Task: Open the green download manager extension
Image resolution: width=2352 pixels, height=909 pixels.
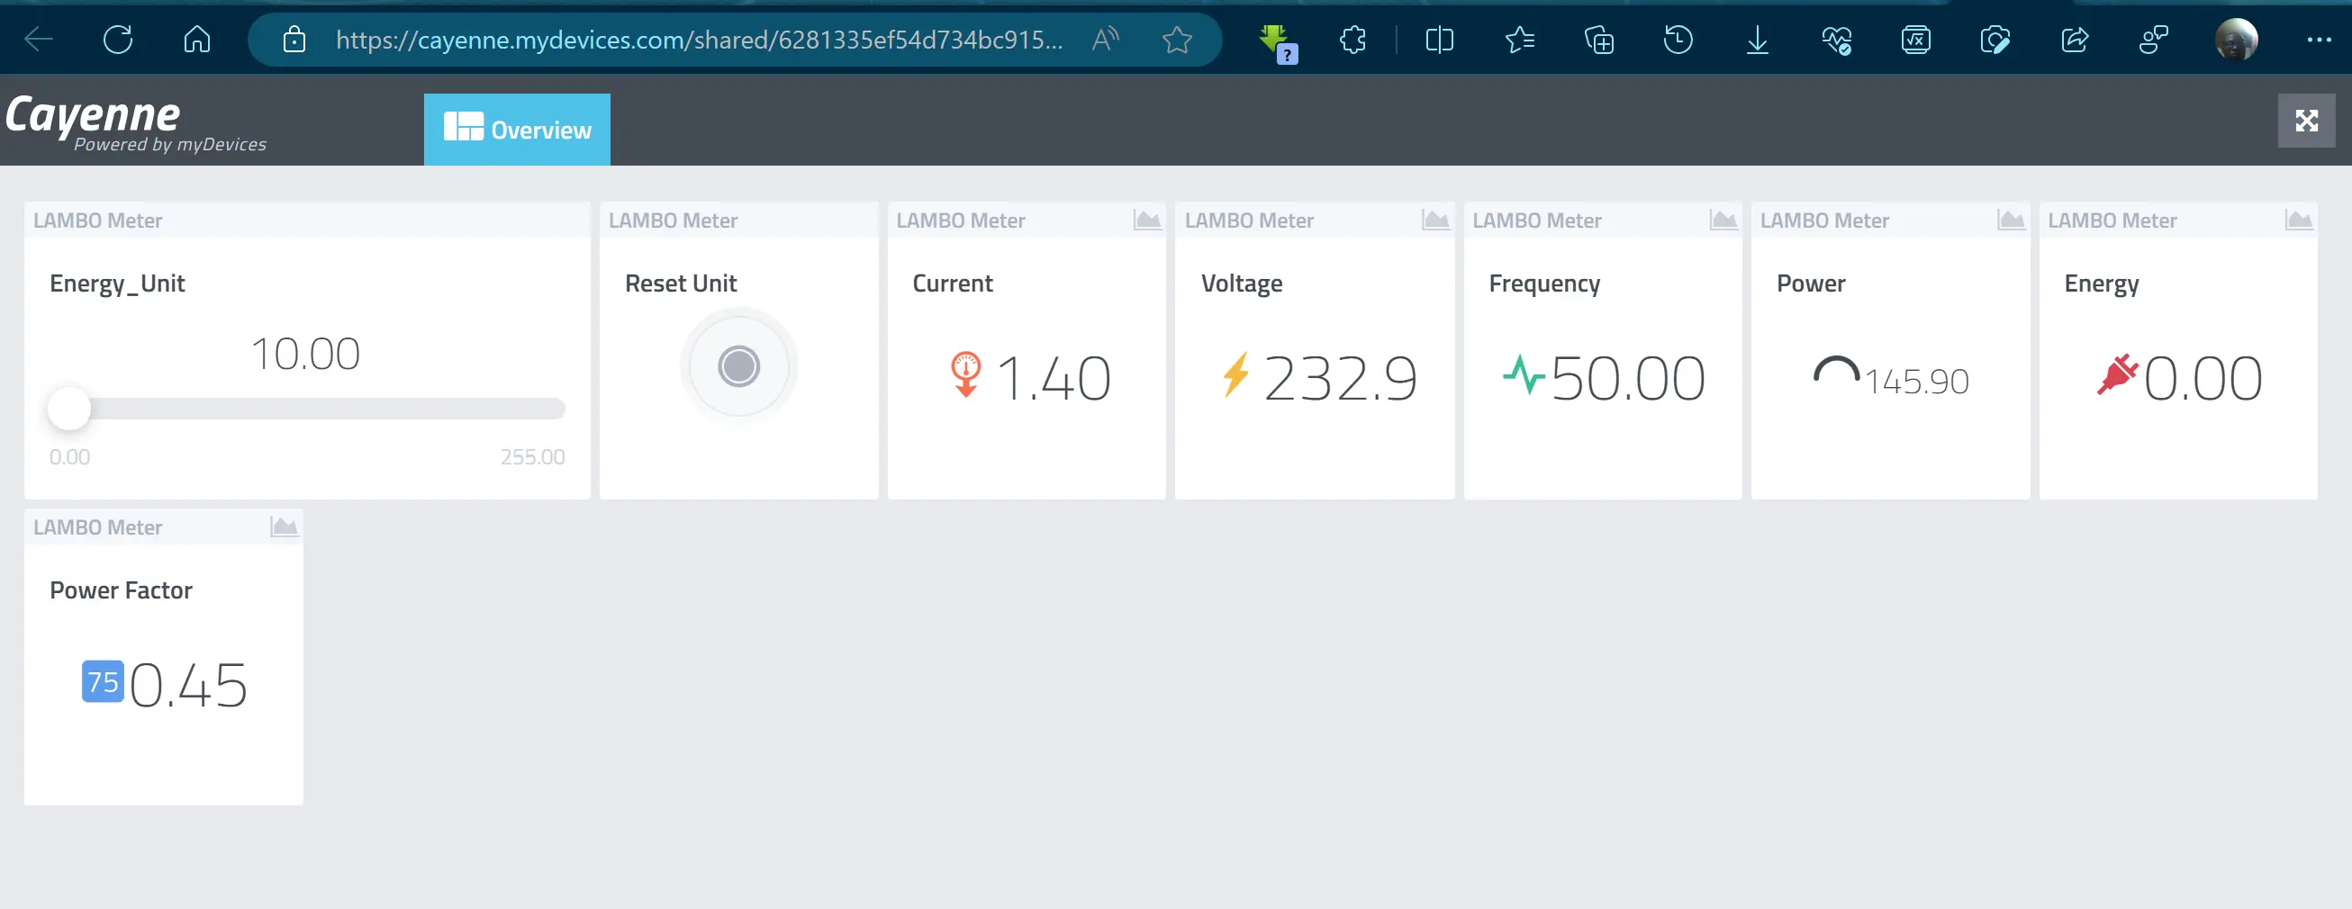Action: tap(1277, 42)
